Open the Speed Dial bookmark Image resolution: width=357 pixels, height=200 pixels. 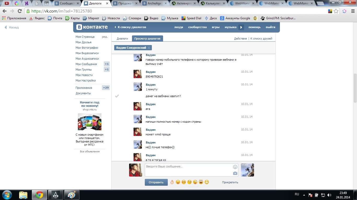coord(192,18)
